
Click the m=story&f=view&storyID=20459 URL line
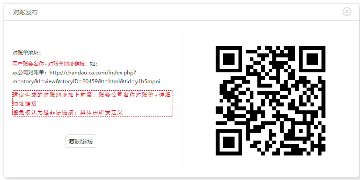pos(86,81)
